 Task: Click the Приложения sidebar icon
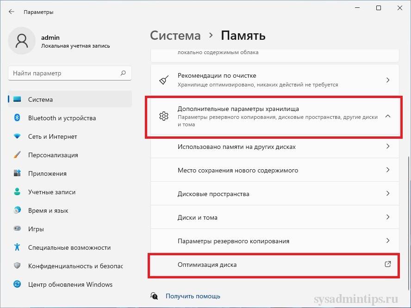click(x=17, y=173)
